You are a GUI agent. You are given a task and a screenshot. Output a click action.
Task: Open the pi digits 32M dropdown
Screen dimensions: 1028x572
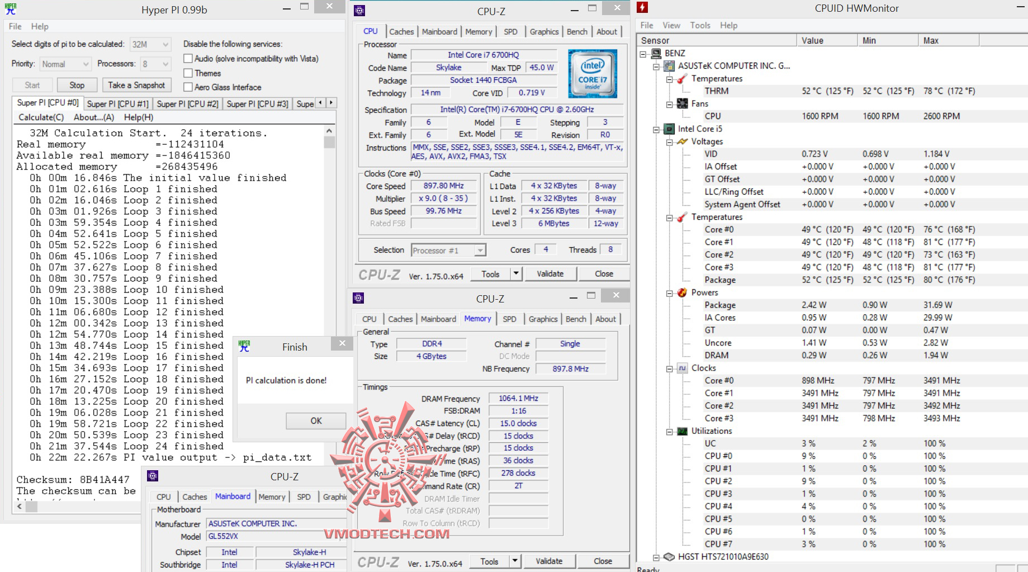150,45
